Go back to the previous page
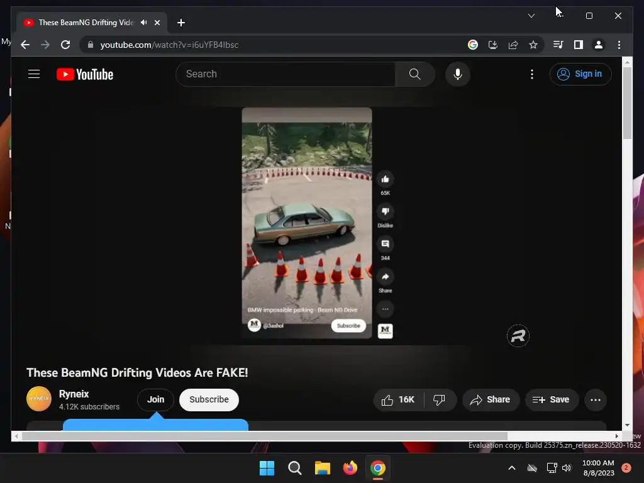This screenshot has width=644, height=483. [x=25, y=45]
